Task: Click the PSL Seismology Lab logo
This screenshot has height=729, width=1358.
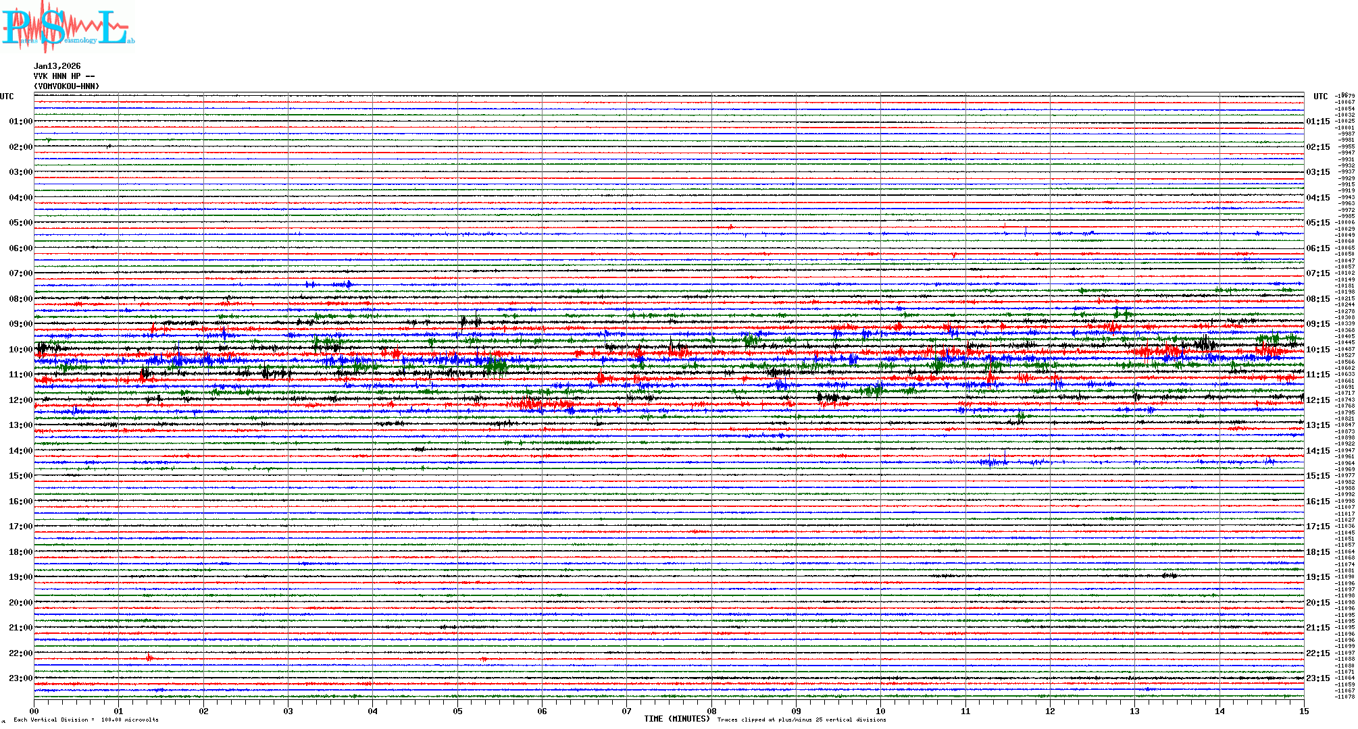Action: [68, 27]
